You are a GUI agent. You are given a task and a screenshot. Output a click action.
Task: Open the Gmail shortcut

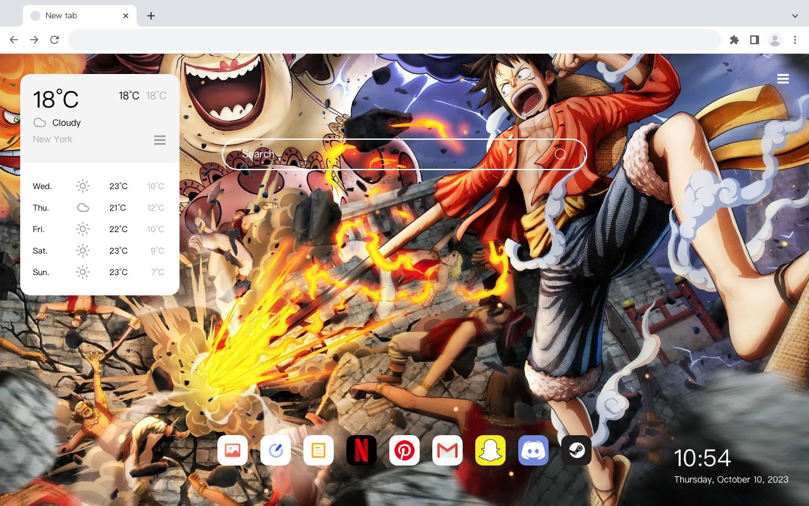point(447,450)
